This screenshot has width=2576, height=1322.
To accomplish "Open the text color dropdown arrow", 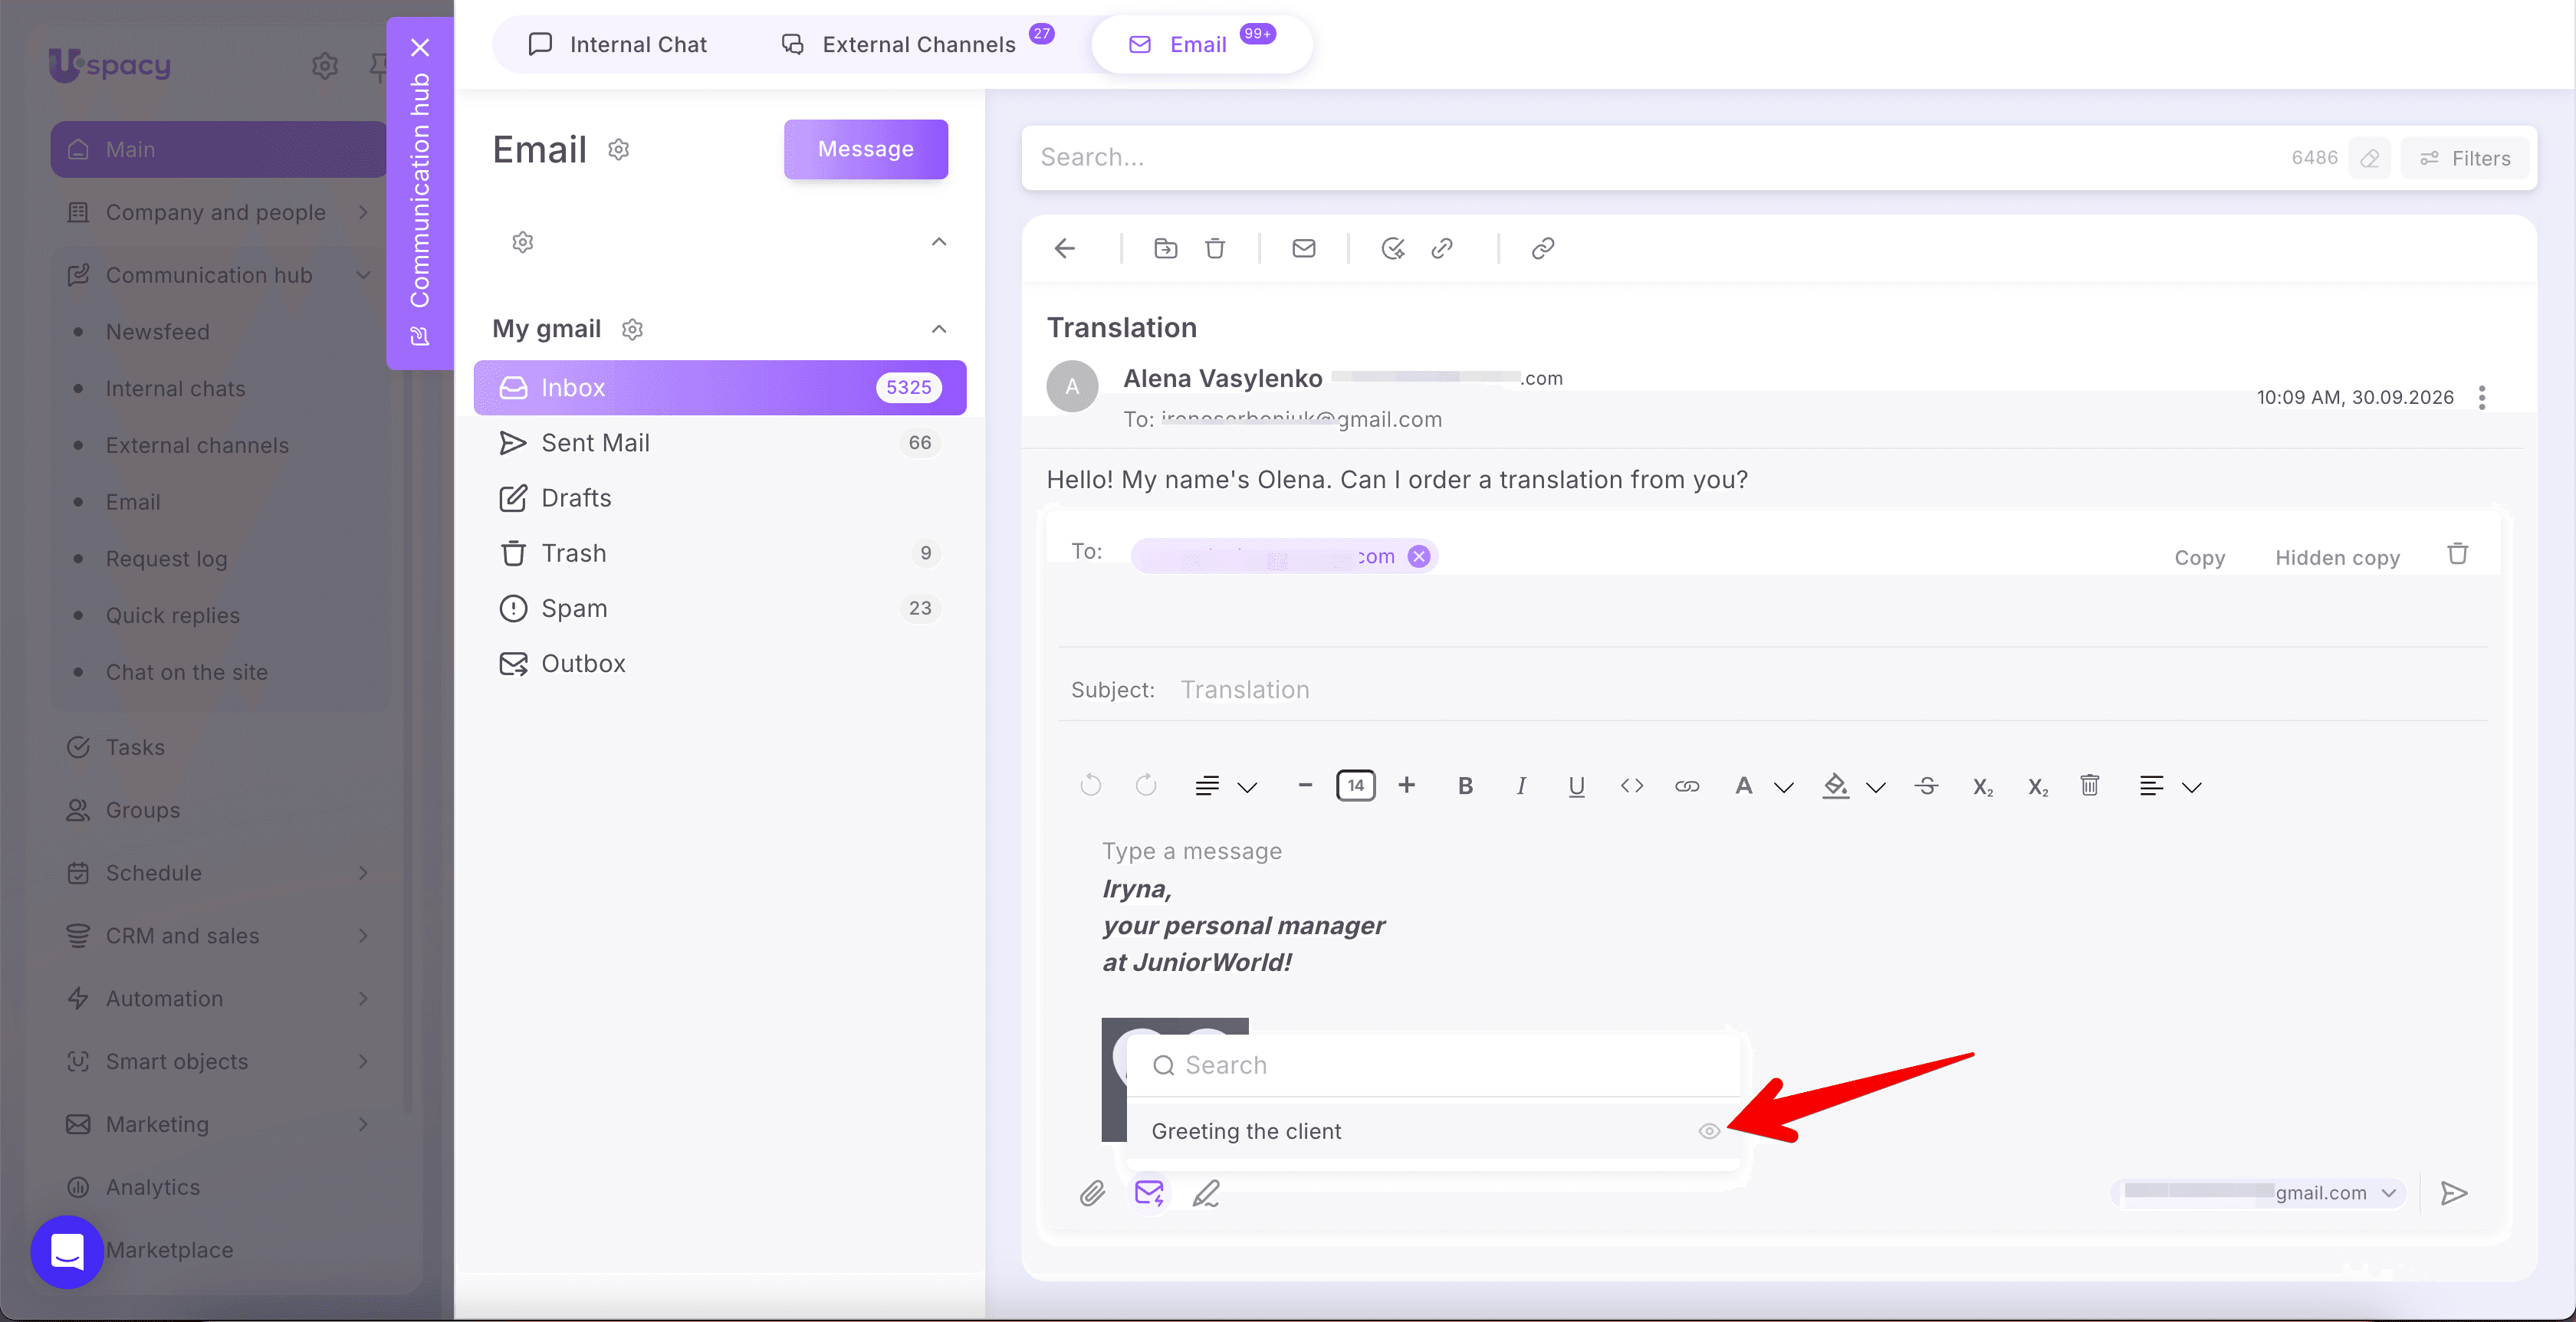I will 1784,787.
